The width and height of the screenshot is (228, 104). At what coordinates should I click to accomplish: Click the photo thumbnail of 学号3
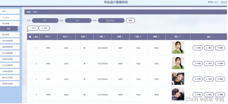point(178,79)
